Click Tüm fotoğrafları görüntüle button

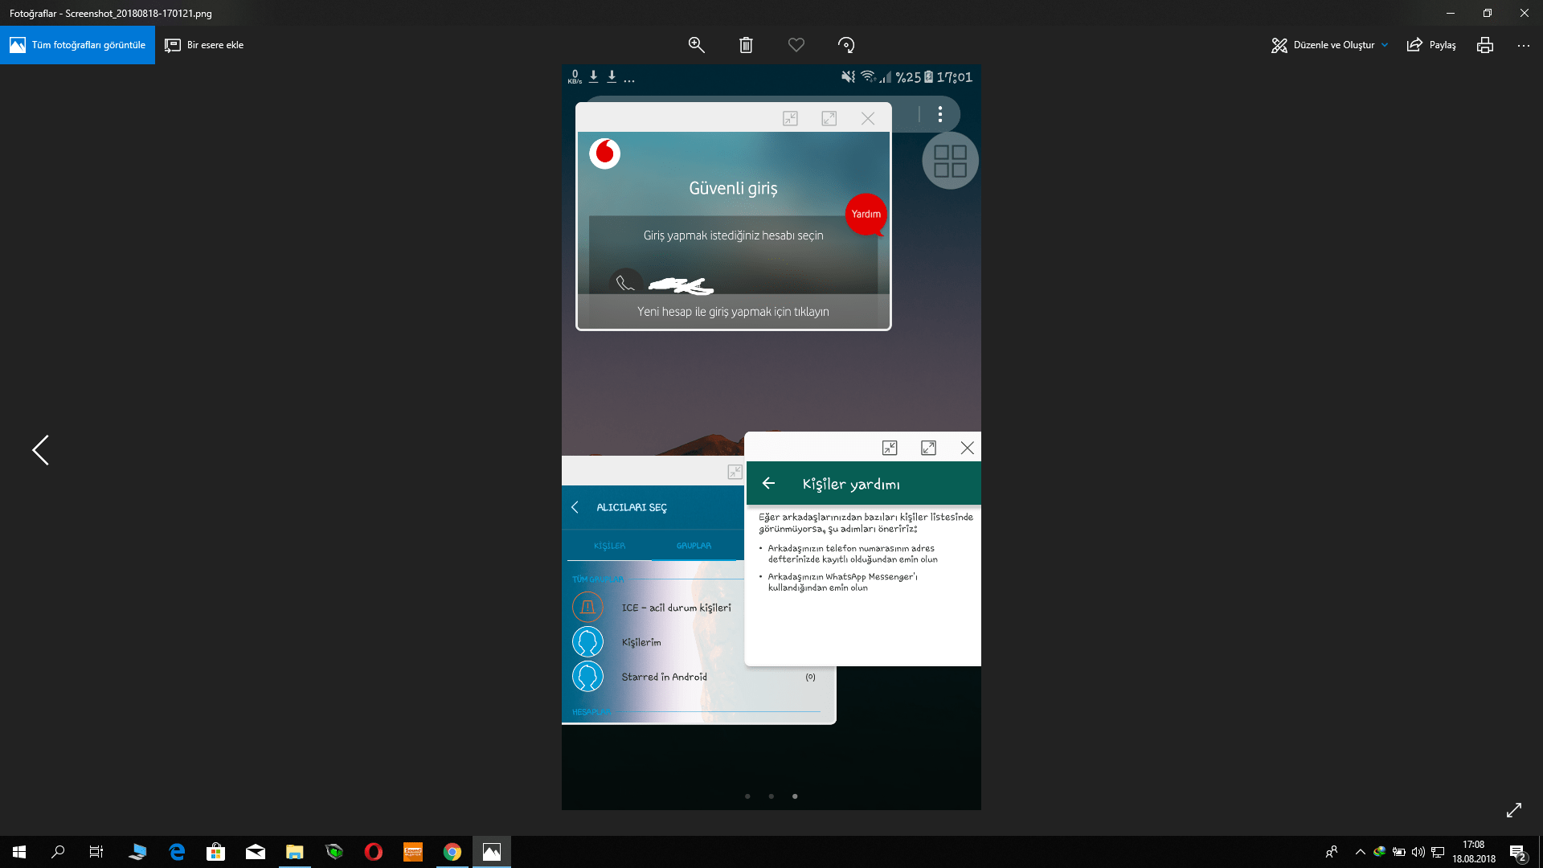pos(78,45)
